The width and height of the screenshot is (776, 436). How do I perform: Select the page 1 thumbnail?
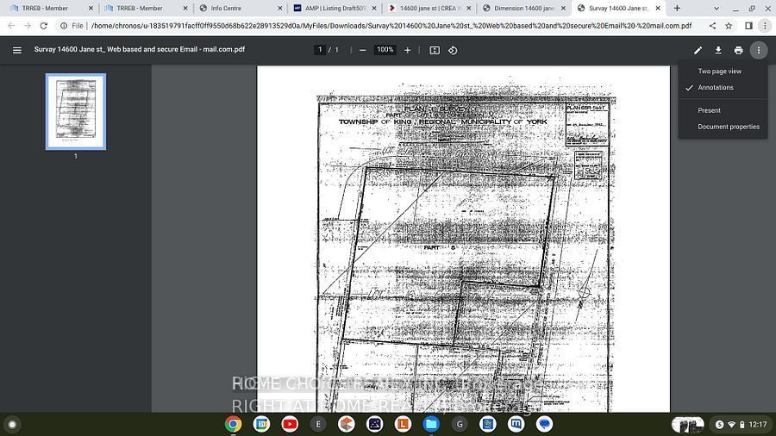[76, 111]
